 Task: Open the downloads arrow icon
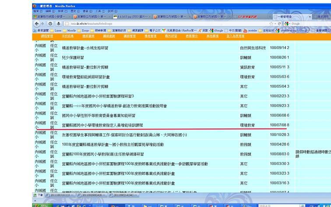point(59,24)
